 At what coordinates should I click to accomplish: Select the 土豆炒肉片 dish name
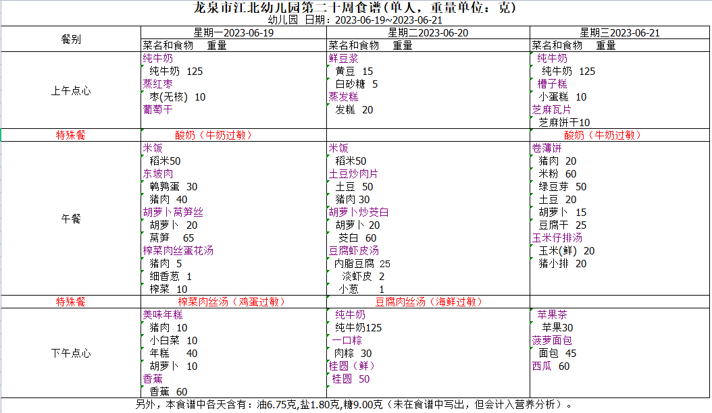(x=353, y=174)
